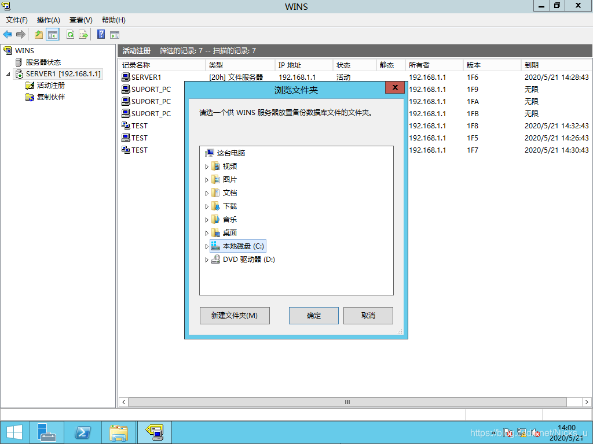Screen dimensions: 593x444
Task: Select the SERVER1 record row
Action: [355, 77]
